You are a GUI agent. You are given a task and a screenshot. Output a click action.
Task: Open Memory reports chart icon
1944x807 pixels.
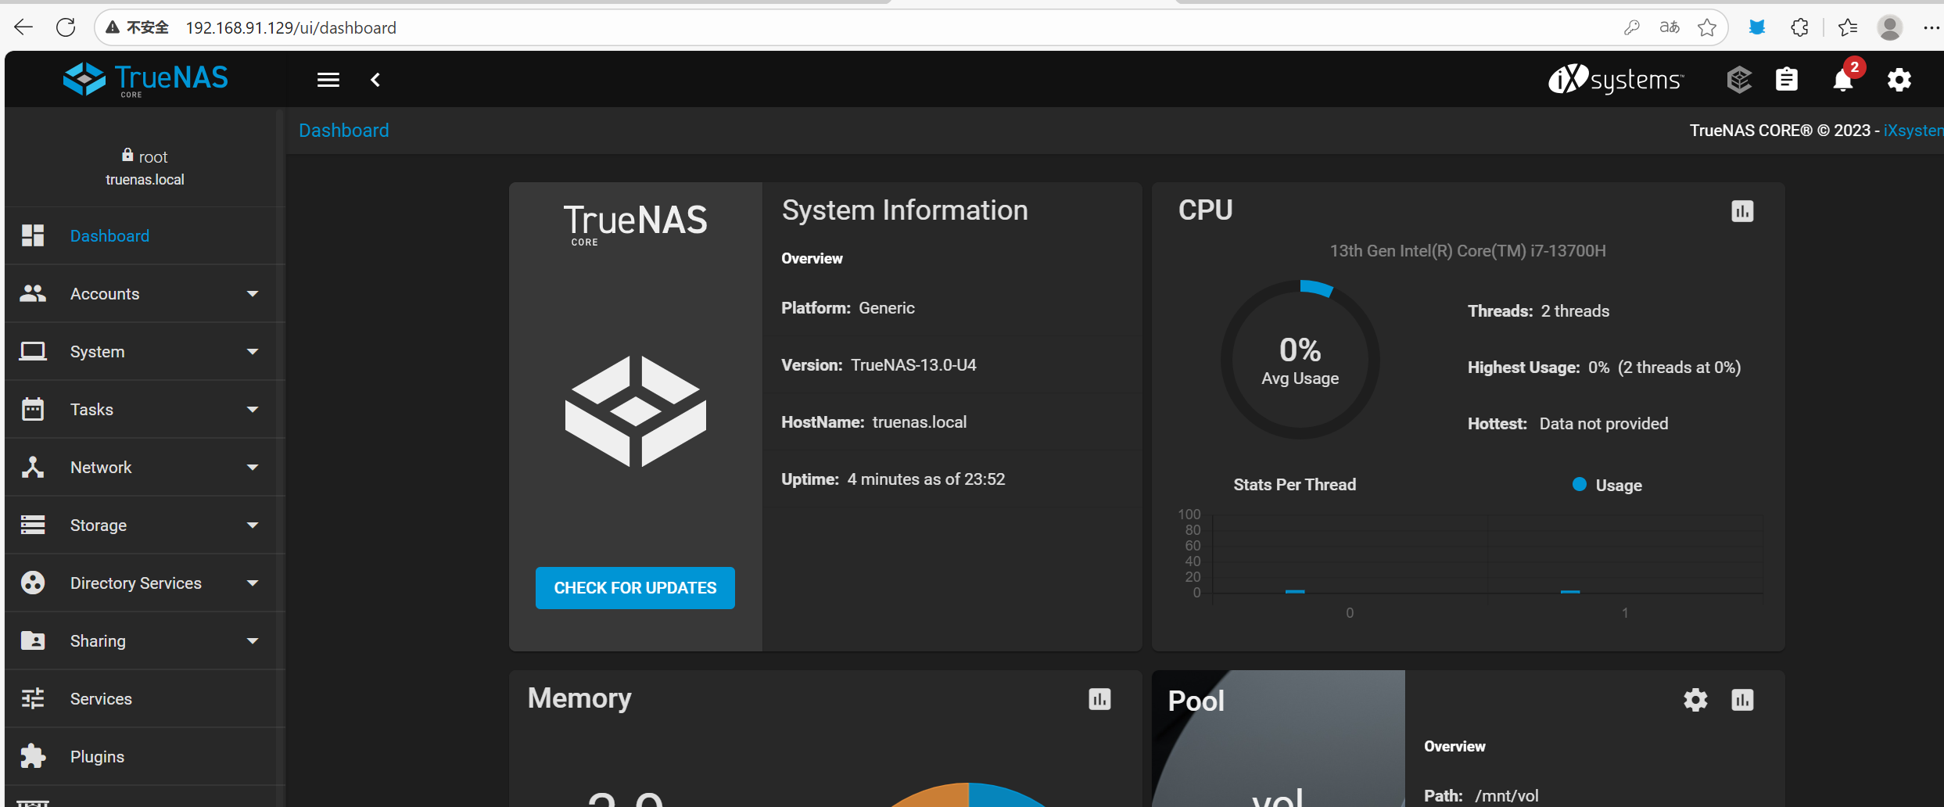1099,699
